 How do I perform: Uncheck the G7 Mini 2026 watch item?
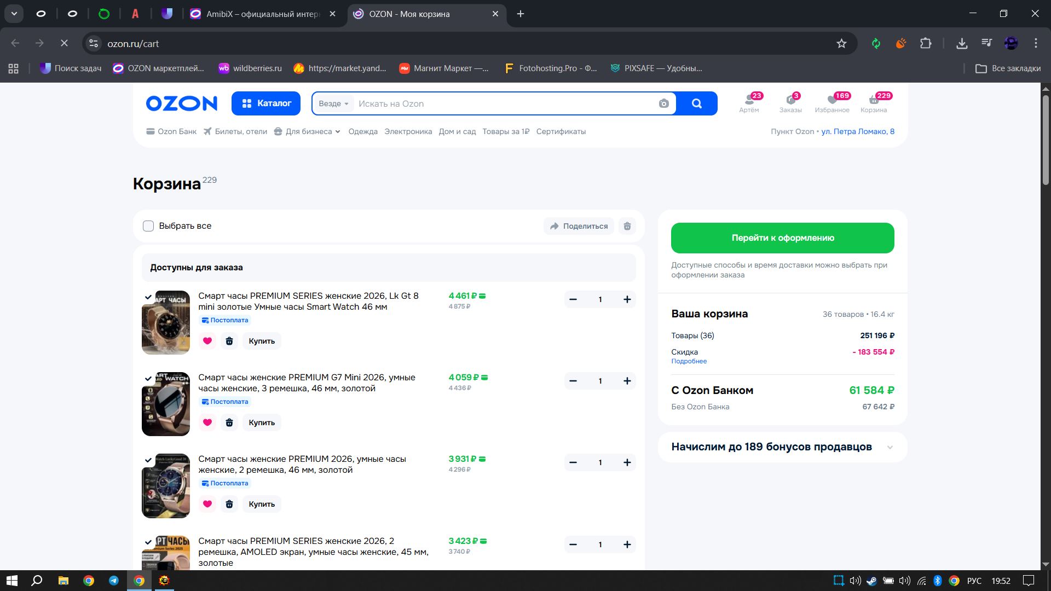pyautogui.click(x=148, y=379)
